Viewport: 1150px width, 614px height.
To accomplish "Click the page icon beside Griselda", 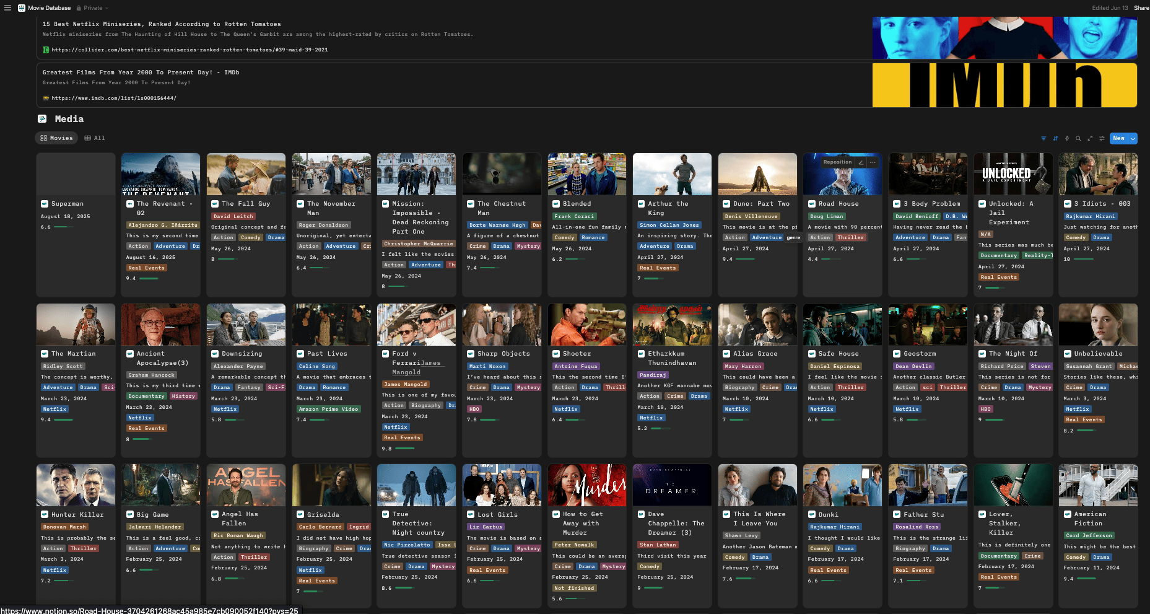I will tap(300, 515).
